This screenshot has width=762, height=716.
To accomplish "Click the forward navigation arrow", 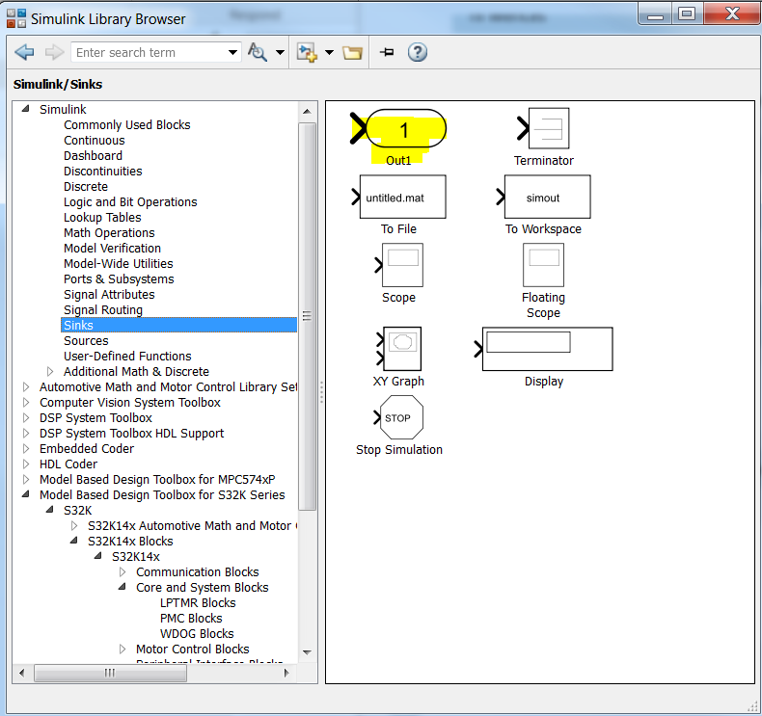I will click(54, 52).
